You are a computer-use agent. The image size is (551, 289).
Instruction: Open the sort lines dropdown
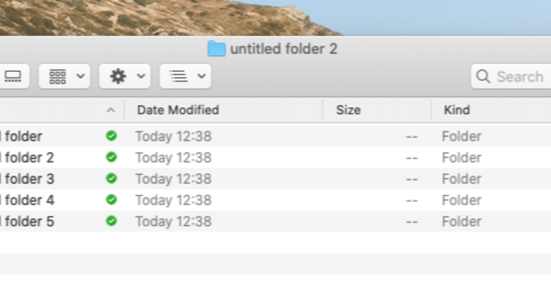[185, 77]
